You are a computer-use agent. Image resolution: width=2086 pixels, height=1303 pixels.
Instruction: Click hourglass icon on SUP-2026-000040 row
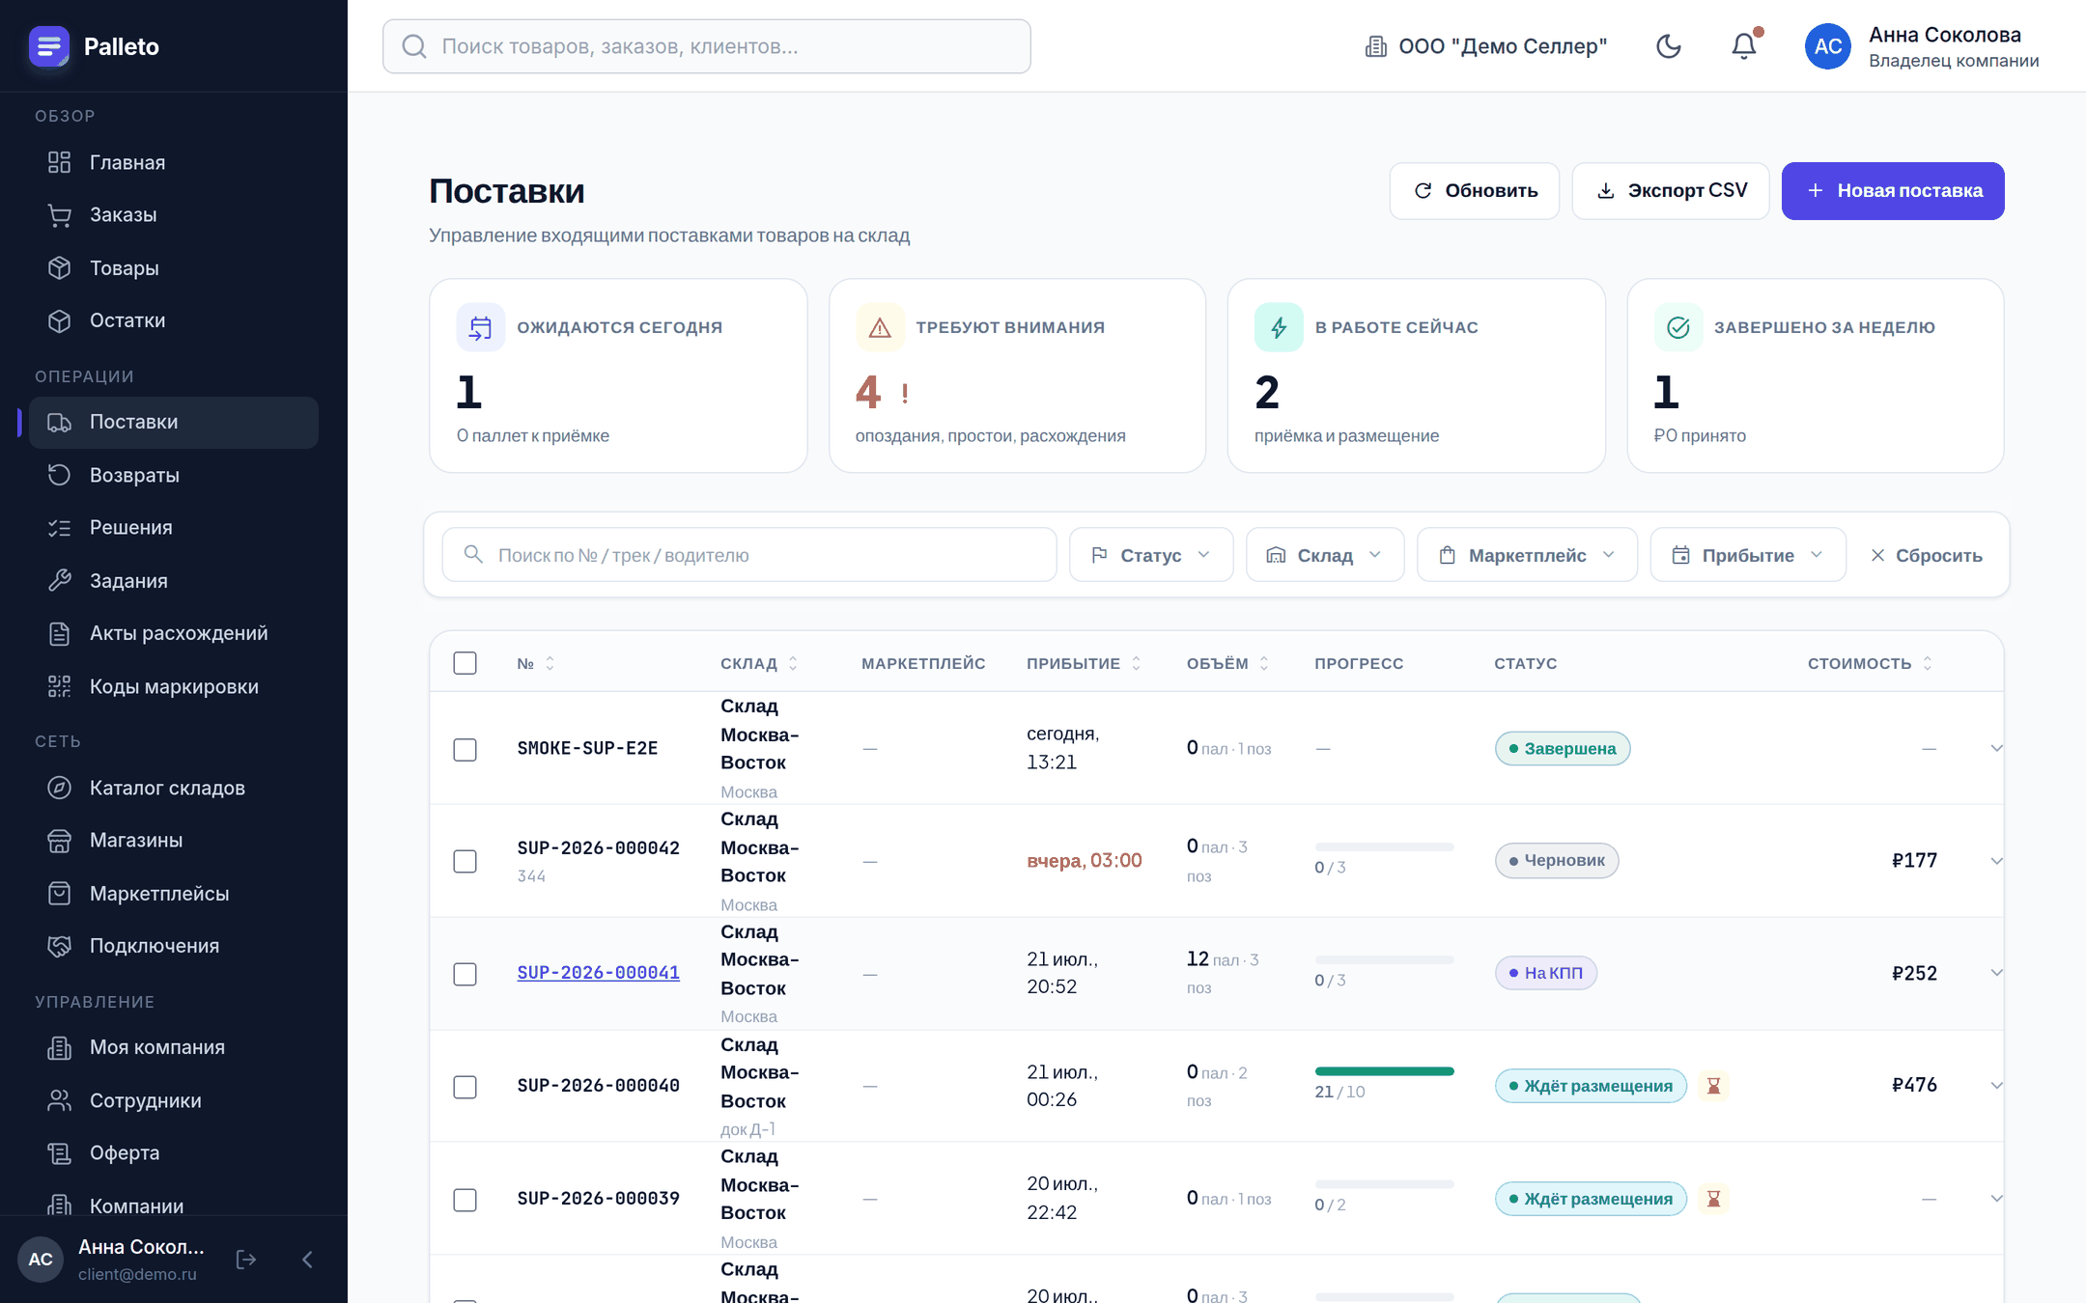pos(1713,1086)
